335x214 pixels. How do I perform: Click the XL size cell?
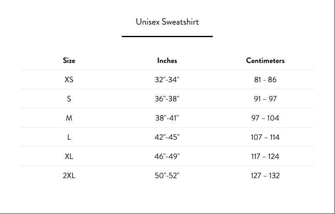[x=69, y=156]
